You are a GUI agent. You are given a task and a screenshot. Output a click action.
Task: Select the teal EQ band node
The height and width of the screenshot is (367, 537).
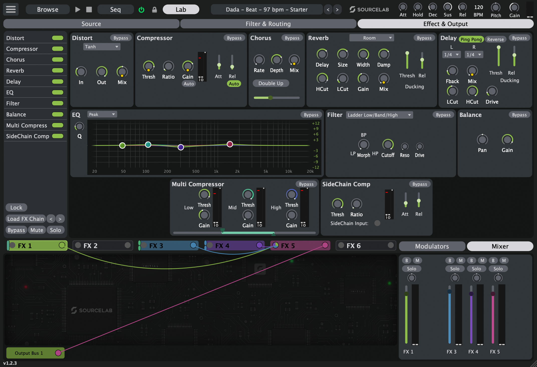148,144
